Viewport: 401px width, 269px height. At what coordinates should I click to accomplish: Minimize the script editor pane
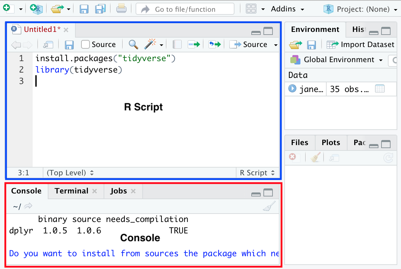click(x=256, y=33)
